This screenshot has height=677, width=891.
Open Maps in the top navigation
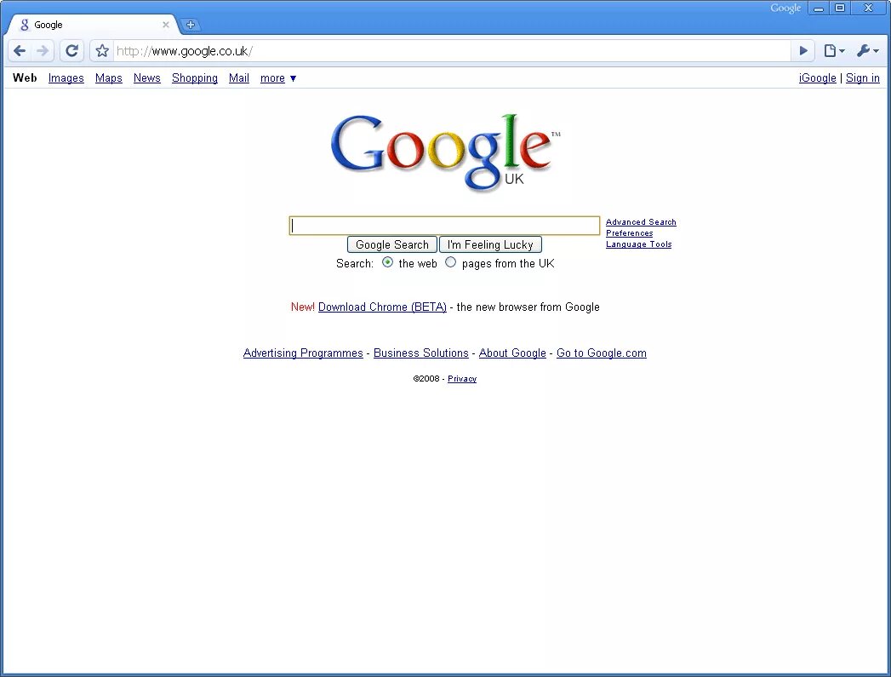pos(109,77)
